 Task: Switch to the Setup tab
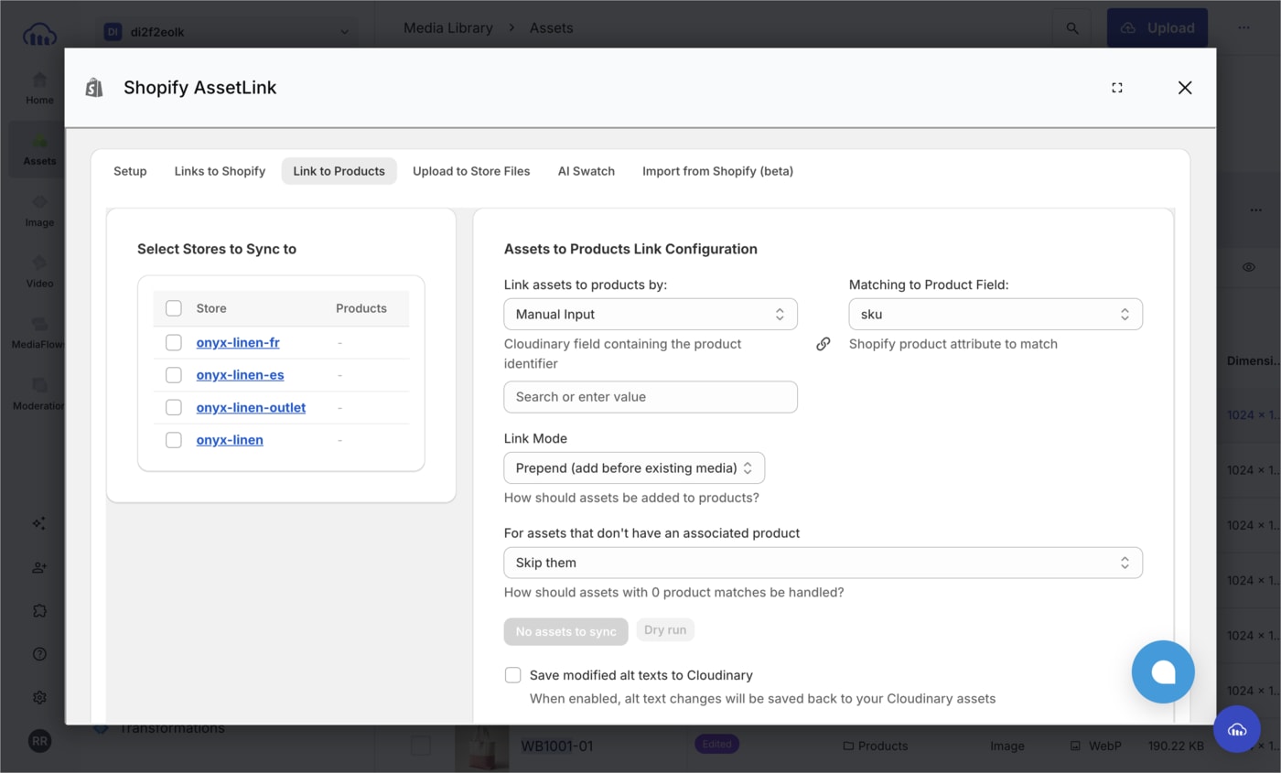click(130, 171)
